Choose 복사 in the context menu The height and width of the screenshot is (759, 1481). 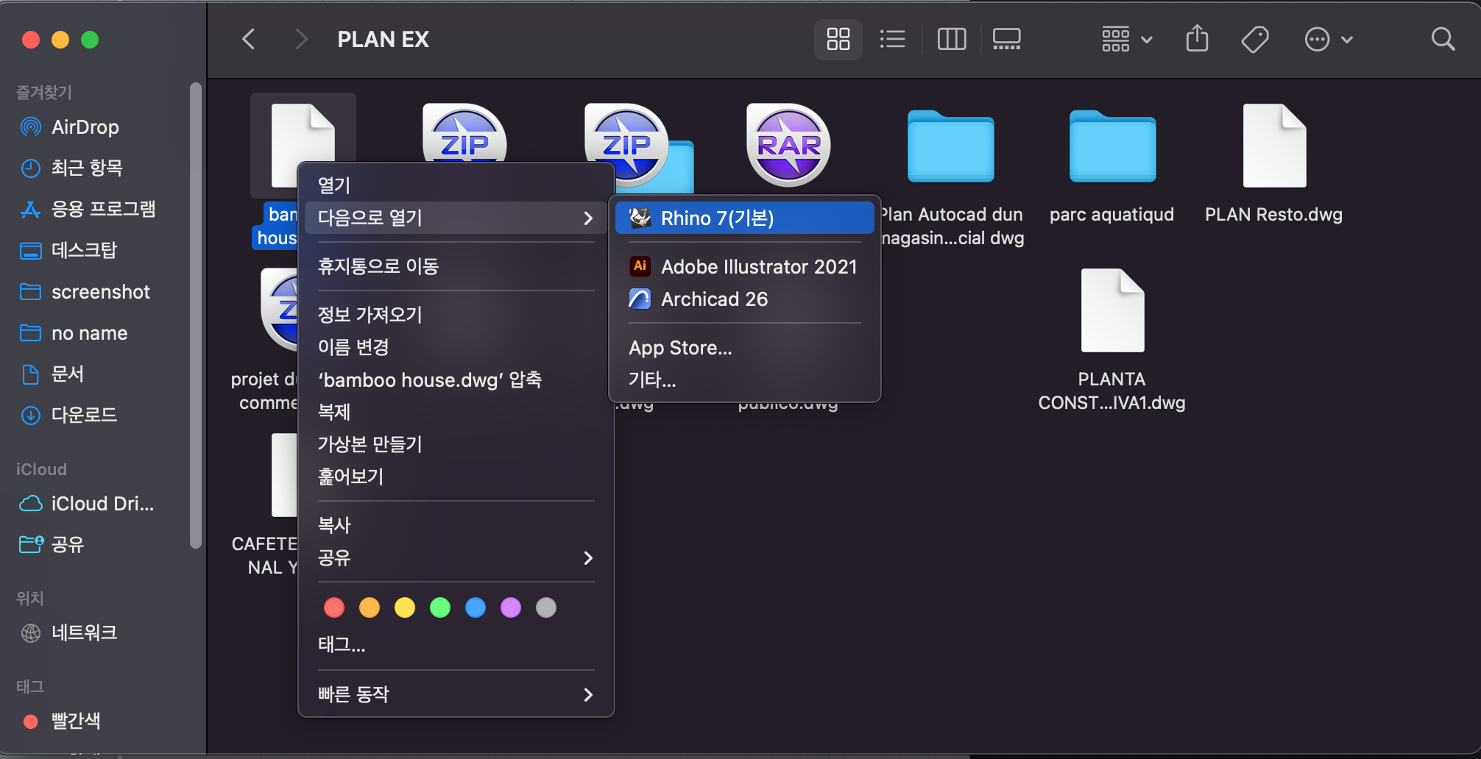(x=456, y=525)
